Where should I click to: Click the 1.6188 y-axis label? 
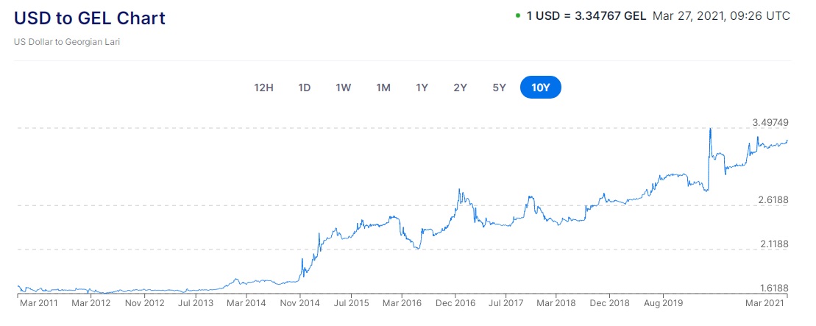click(x=773, y=288)
